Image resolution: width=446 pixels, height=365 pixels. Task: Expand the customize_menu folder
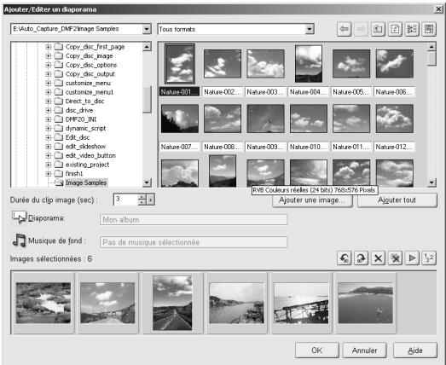tap(49, 84)
